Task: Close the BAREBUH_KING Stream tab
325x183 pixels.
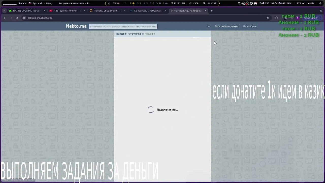Action: pos(44,11)
